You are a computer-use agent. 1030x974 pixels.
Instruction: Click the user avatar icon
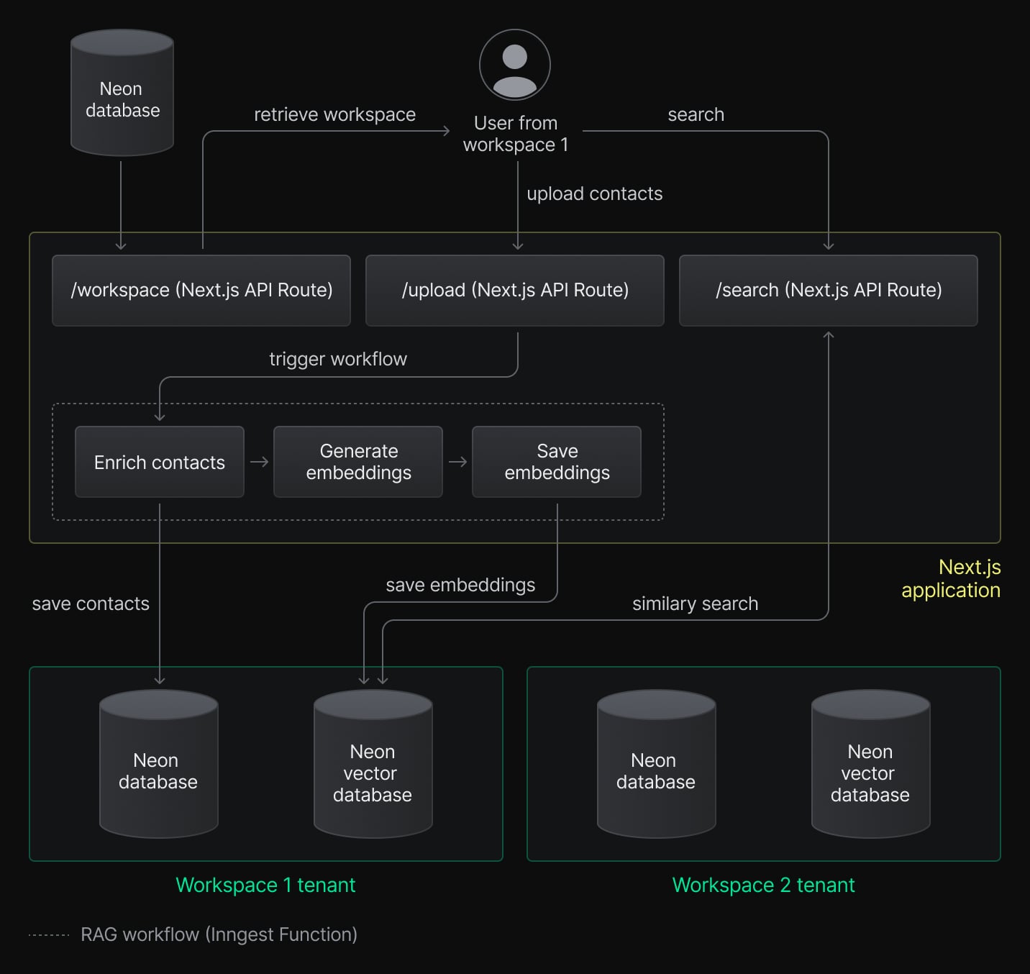[515, 65]
